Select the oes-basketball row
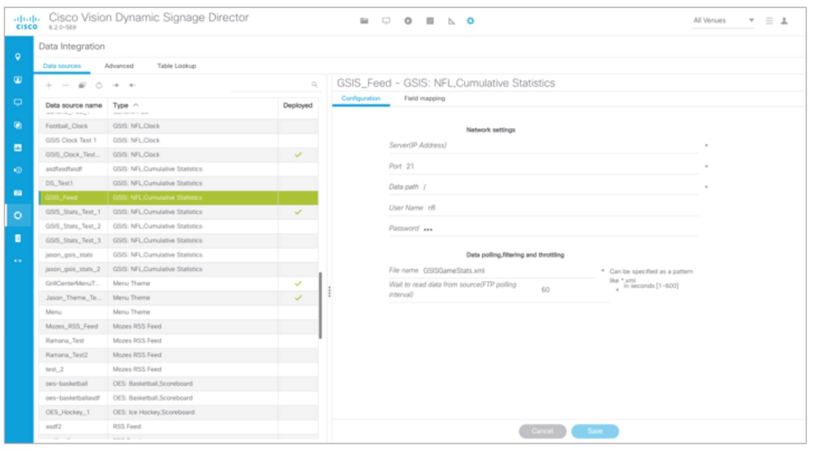This screenshot has height=455, width=816. (179, 384)
